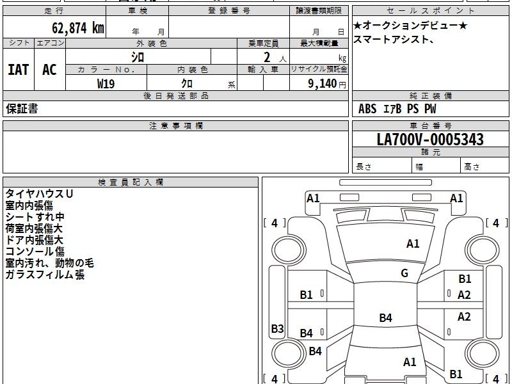The image size is (512, 384).
Task: Click the セールスポイント header
Action: point(430,11)
